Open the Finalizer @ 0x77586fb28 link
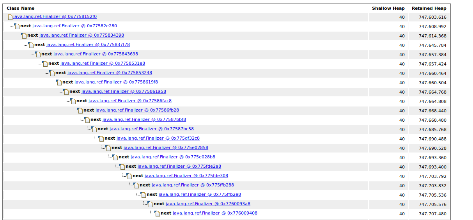Viewport: 473px width, 220px height. [137, 110]
